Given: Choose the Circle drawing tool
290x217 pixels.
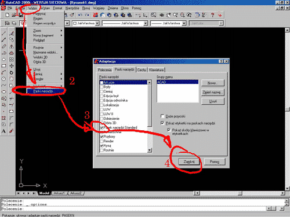Looking at the screenshot, I should click(3, 79).
